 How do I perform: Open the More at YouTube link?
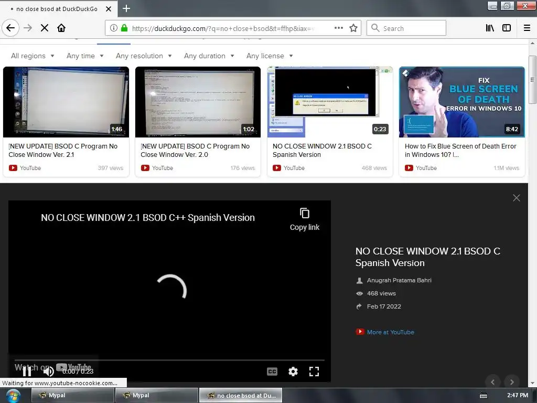pyautogui.click(x=390, y=332)
